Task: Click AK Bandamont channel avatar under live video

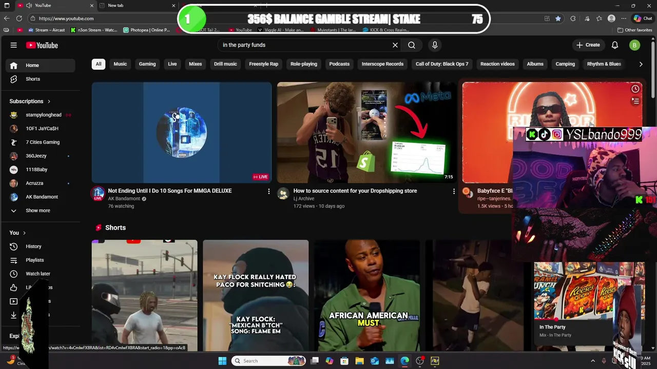Action: pos(98,194)
